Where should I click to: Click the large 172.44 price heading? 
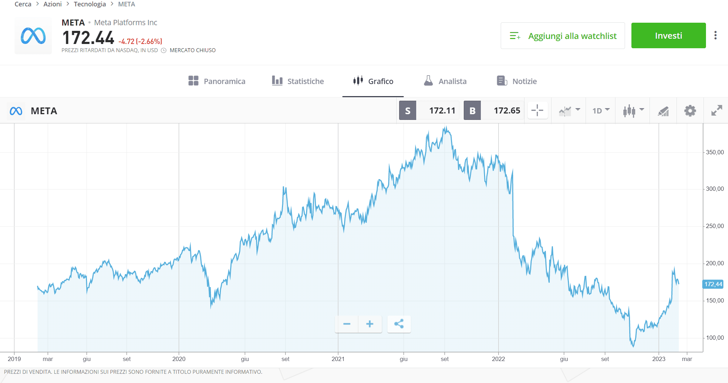click(x=88, y=38)
